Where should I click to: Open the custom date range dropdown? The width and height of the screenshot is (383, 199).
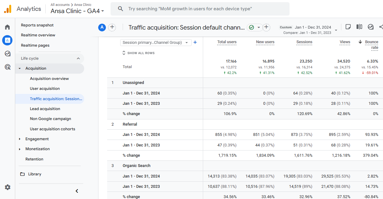pyautogui.click(x=336, y=30)
